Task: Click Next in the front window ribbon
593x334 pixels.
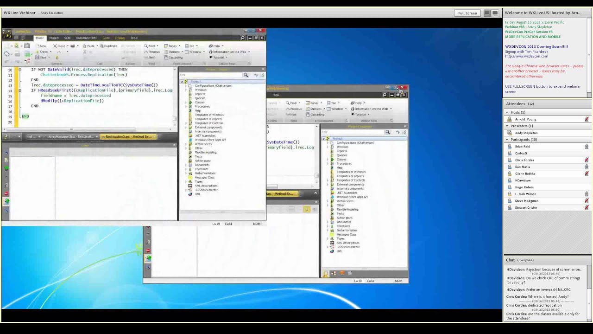Action: tap(149, 58)
